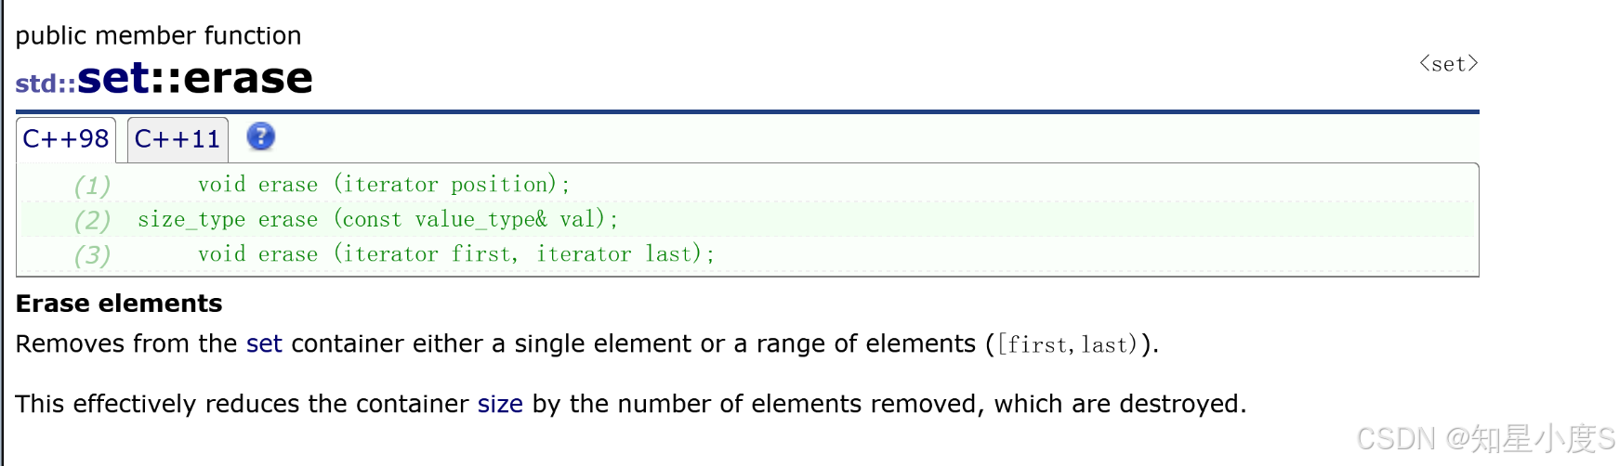This screenshot has width=1619, height=466.
Task: Click the CSDN watermark text
Action: point(1486,438)
